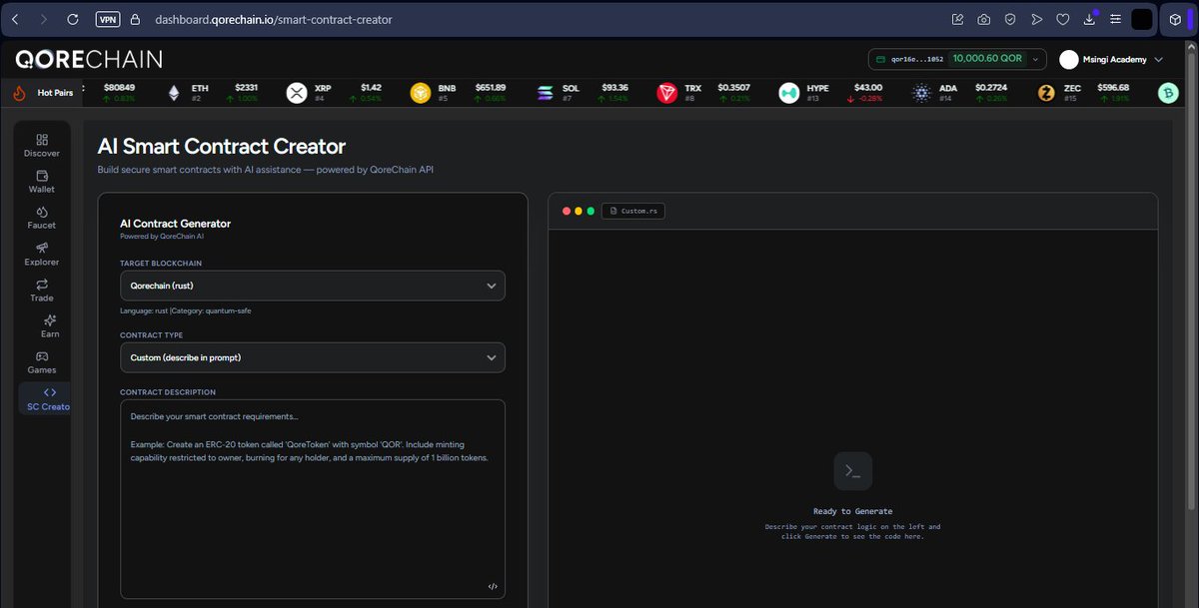Viewport: 1199px width, 608px height.
Task: Click the HYPE coin icon
Action: point(789,93)
